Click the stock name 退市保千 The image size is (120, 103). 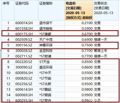coord(46,23)
